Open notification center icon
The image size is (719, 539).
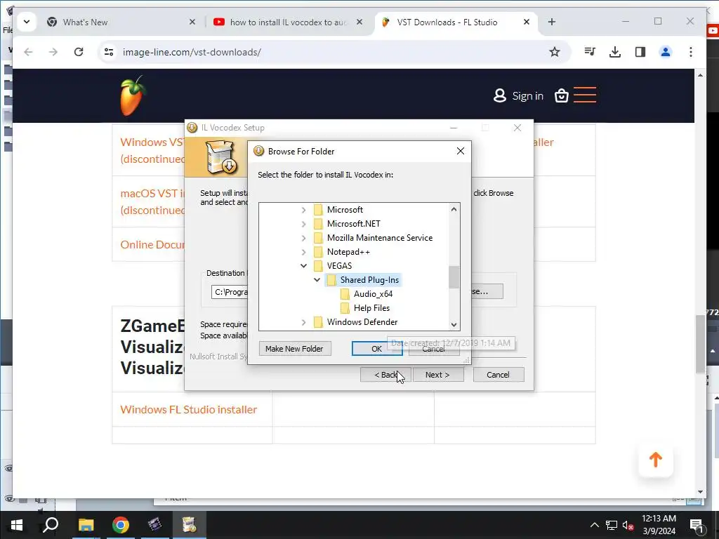697,525
